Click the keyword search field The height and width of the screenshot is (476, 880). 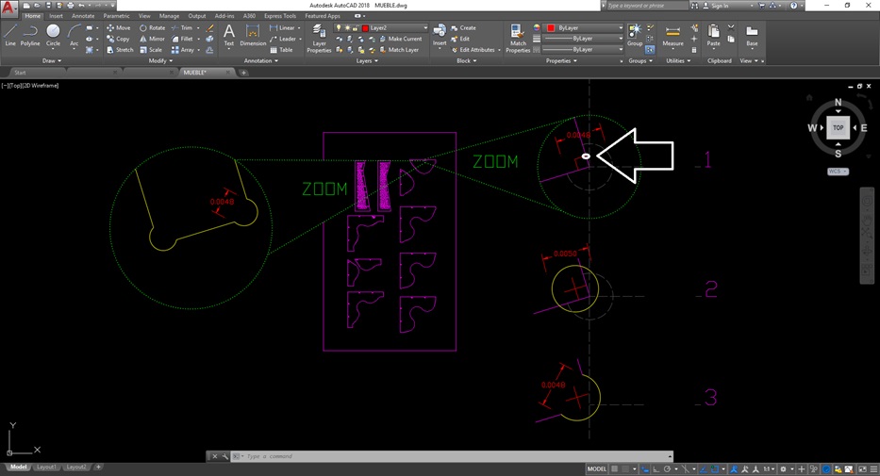(646, 6)
